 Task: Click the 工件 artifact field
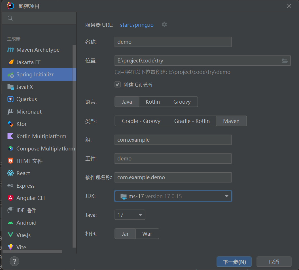[173, 159]
